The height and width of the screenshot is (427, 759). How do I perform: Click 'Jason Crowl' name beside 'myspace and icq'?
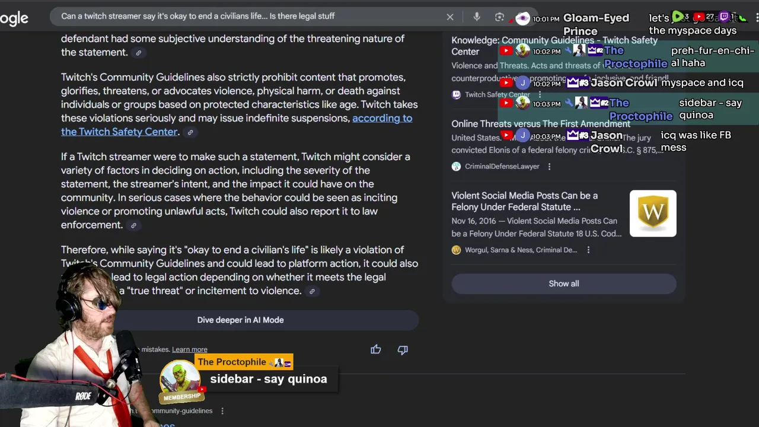pyautogui.click(x=624, y=83)
